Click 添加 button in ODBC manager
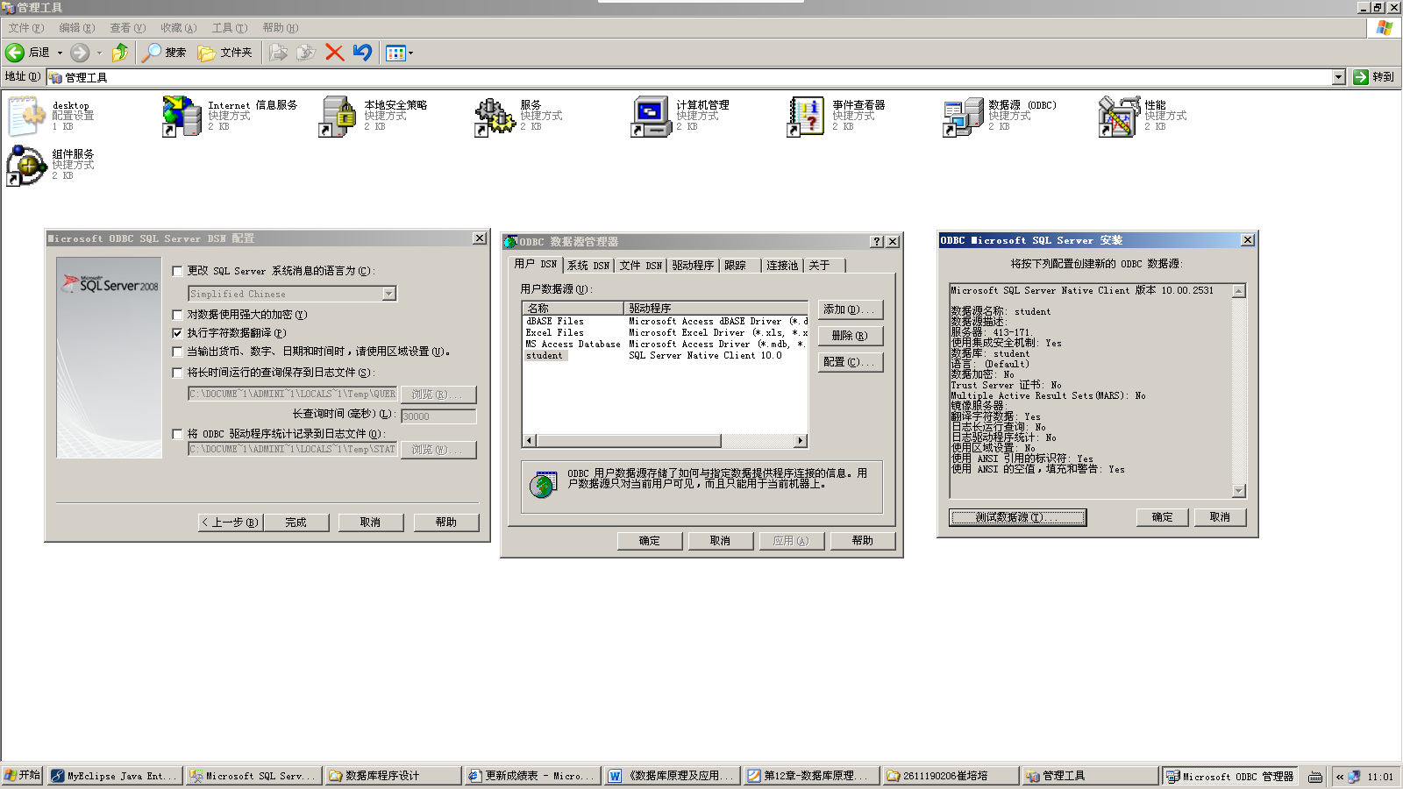 (x=851, y=309)
